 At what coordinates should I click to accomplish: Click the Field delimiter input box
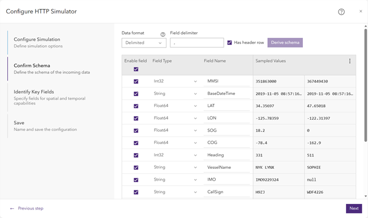click(197, 42)
